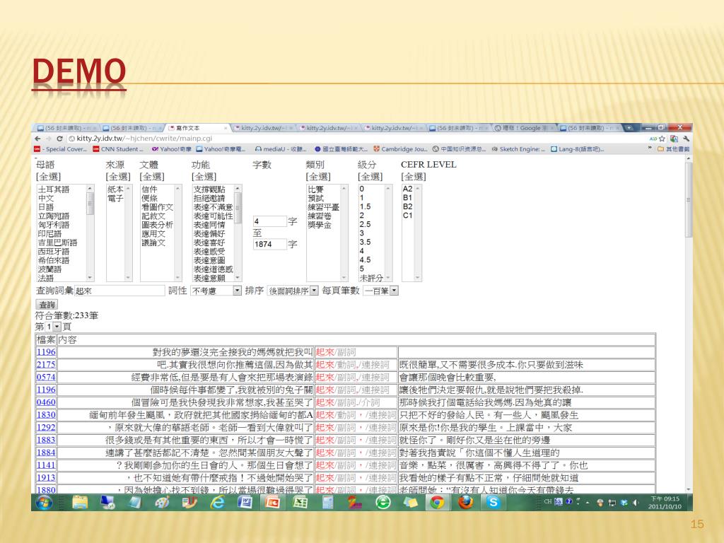
Task: Select 獎學金 in the 類別 list
Action: coord(320,225)
